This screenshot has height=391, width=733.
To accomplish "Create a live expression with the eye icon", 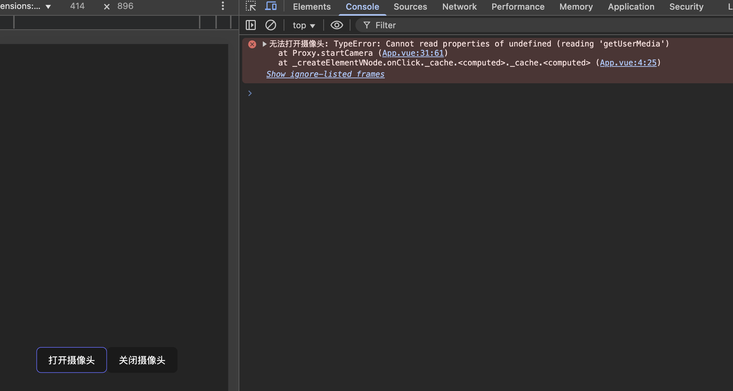I will 336,25.
